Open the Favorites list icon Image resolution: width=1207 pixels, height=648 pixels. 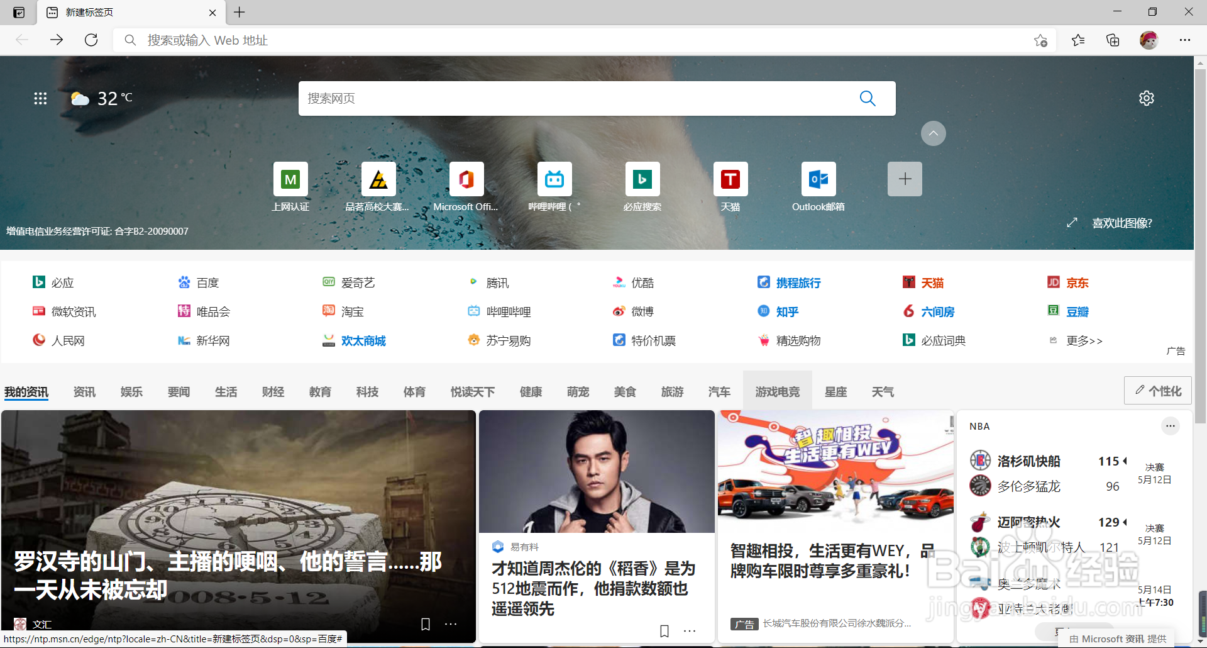coord(1078,40)
